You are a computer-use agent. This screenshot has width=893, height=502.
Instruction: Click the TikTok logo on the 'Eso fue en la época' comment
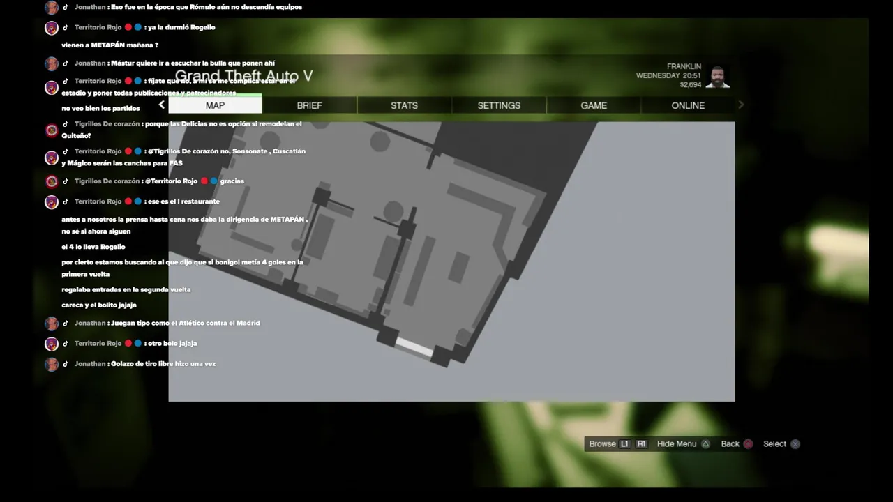click(66, 7)
